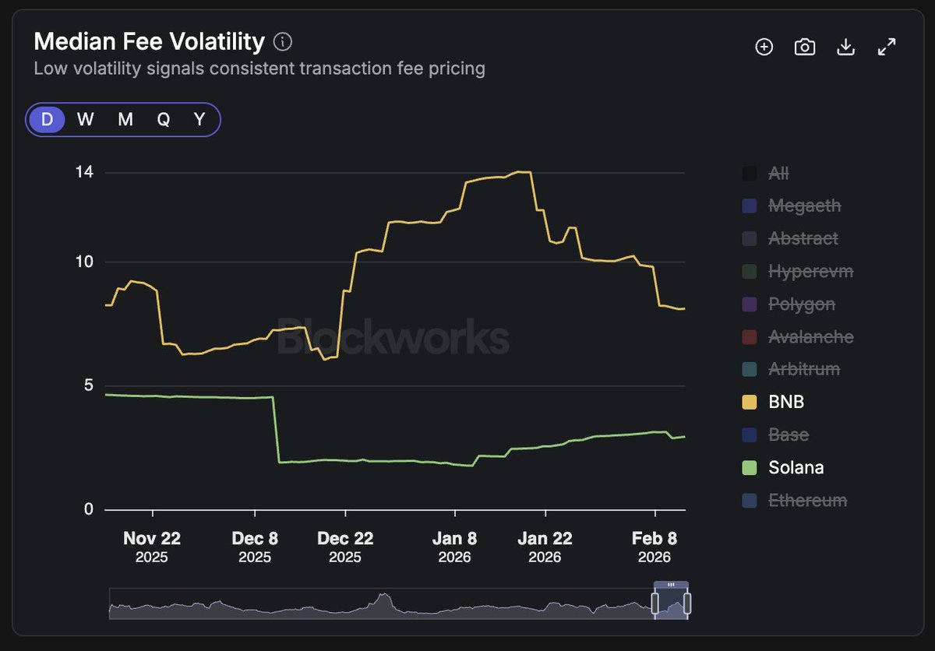Click the 0 y-axis value
The height and width of the screenshot is (651, 935).
click(89, 509)
